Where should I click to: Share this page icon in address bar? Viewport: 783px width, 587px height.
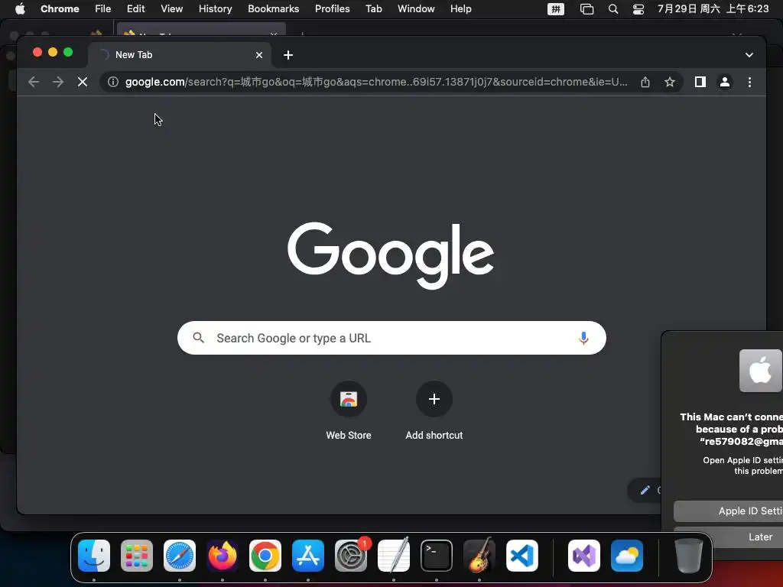pyautogui.click(x=645, y=82)
